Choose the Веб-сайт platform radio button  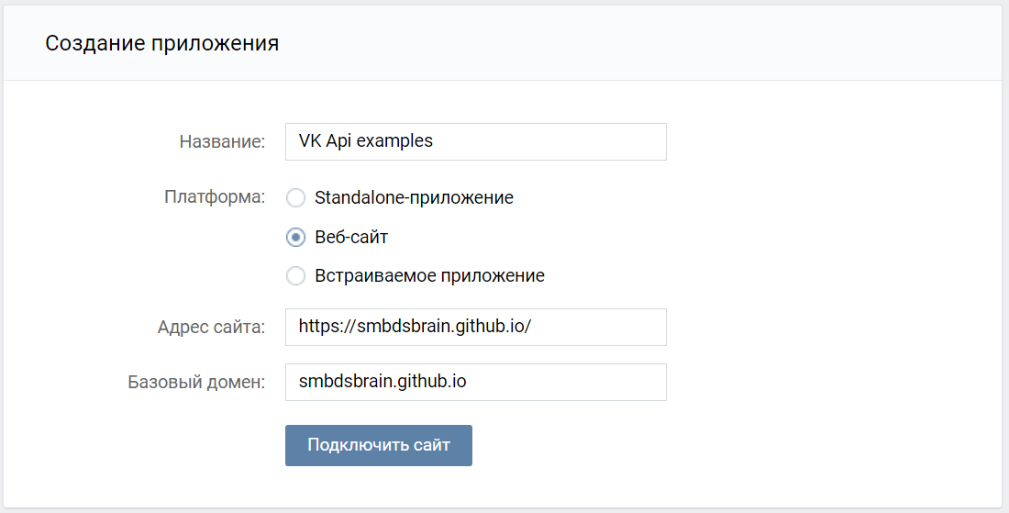(295, 237)
